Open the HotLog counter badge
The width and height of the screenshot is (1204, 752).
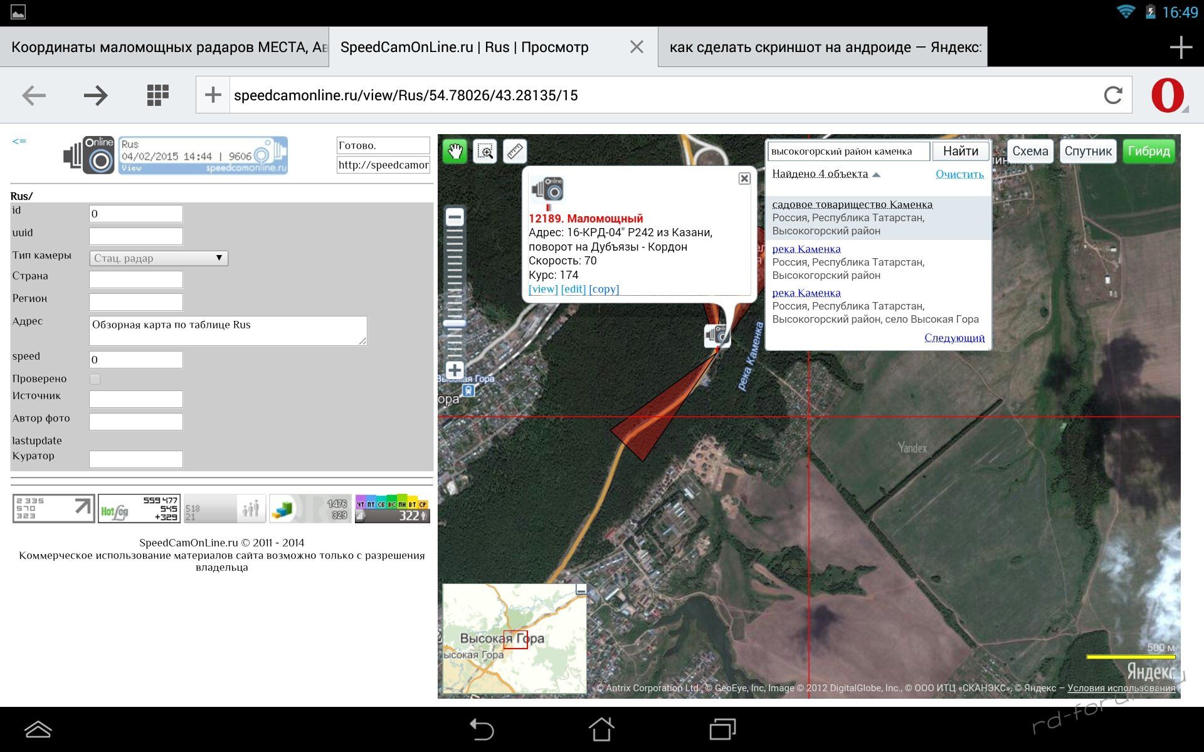(139, 508)
